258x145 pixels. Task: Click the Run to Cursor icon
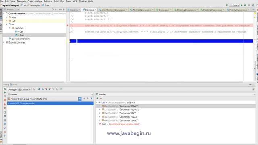[x=57, y=89]
